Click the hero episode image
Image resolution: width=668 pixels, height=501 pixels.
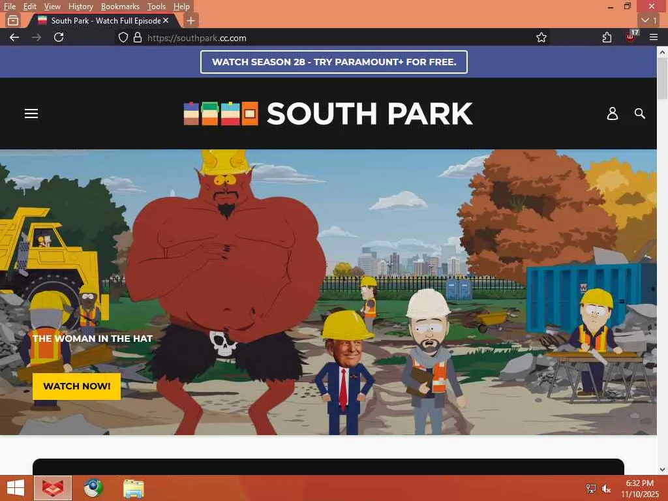tap(328, 292)
